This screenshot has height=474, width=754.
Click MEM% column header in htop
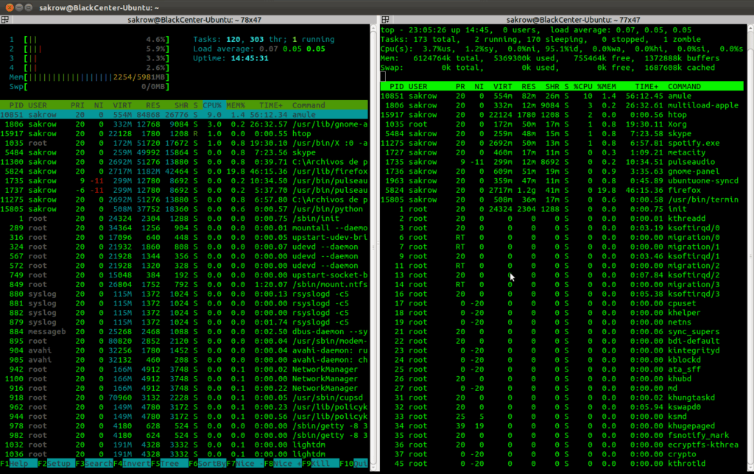click(x=236, y=105)
